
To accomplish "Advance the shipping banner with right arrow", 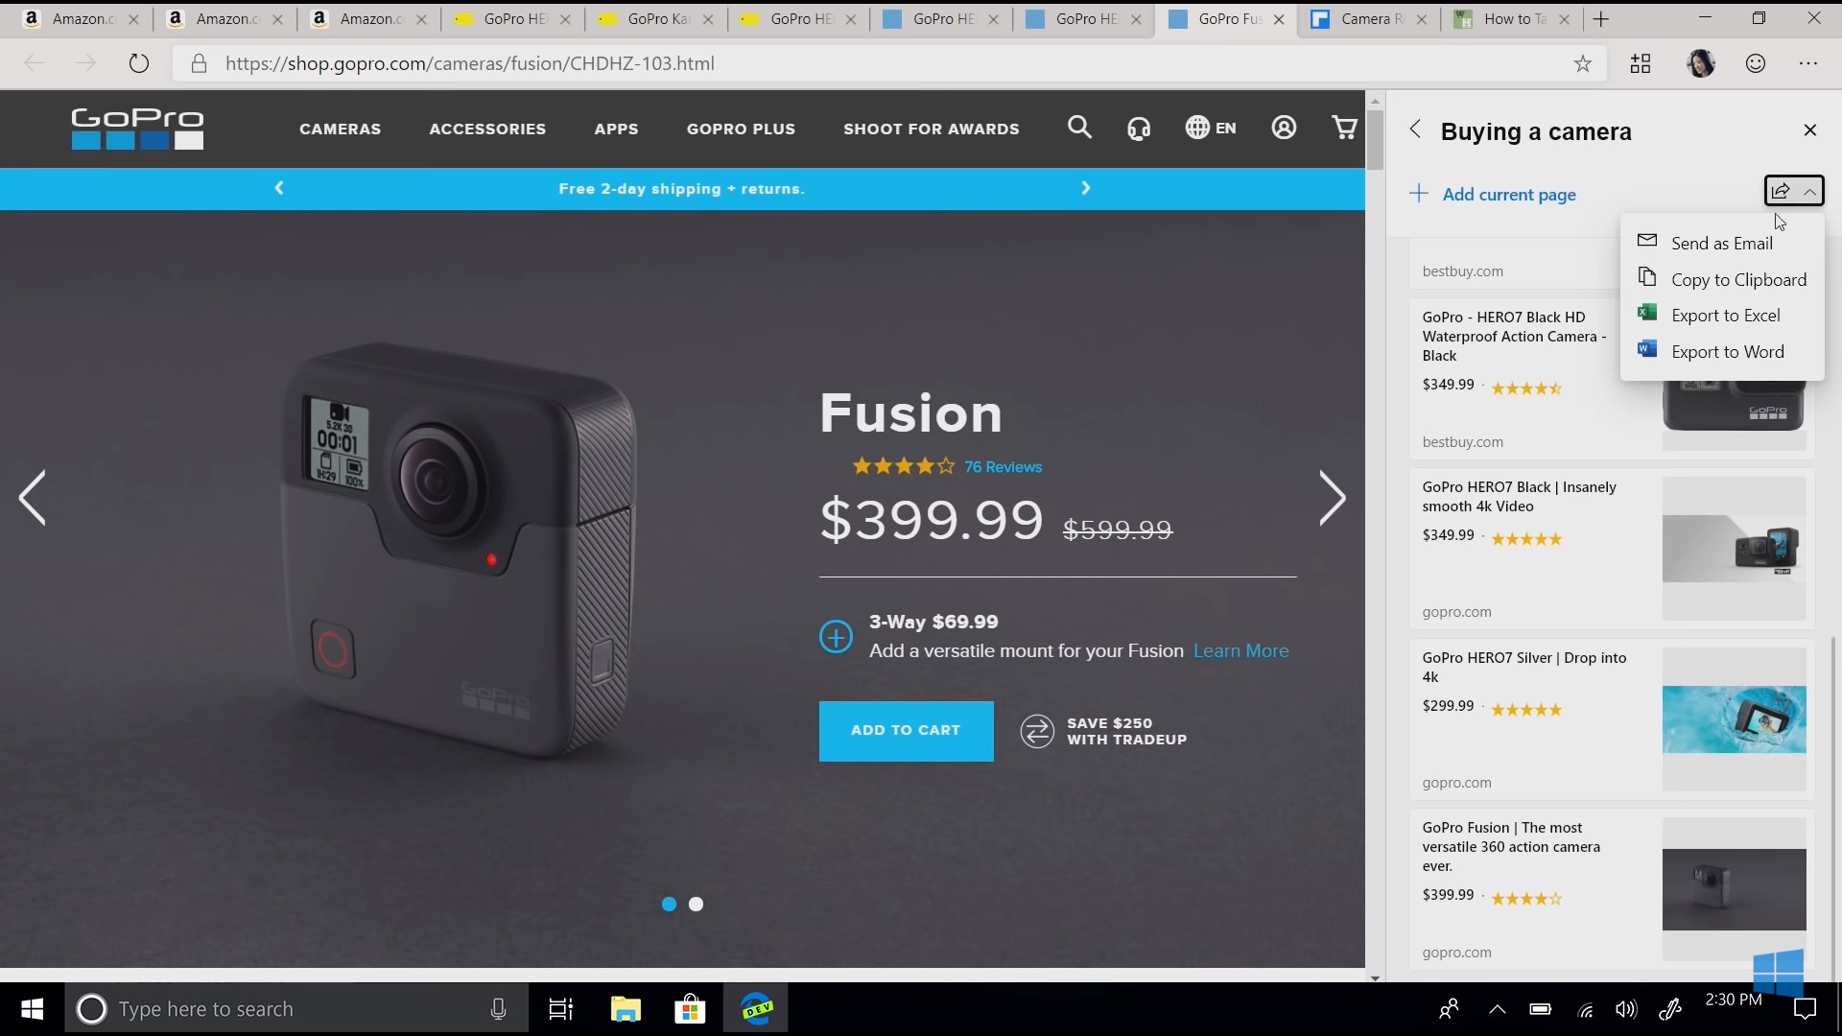I will (1086, 188).
